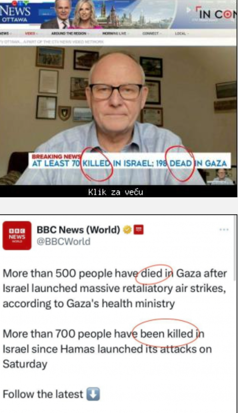This screenshot has width=238, height=413.
Task: Click the small red BBC affiliation badge
Action: coord(139,230)
